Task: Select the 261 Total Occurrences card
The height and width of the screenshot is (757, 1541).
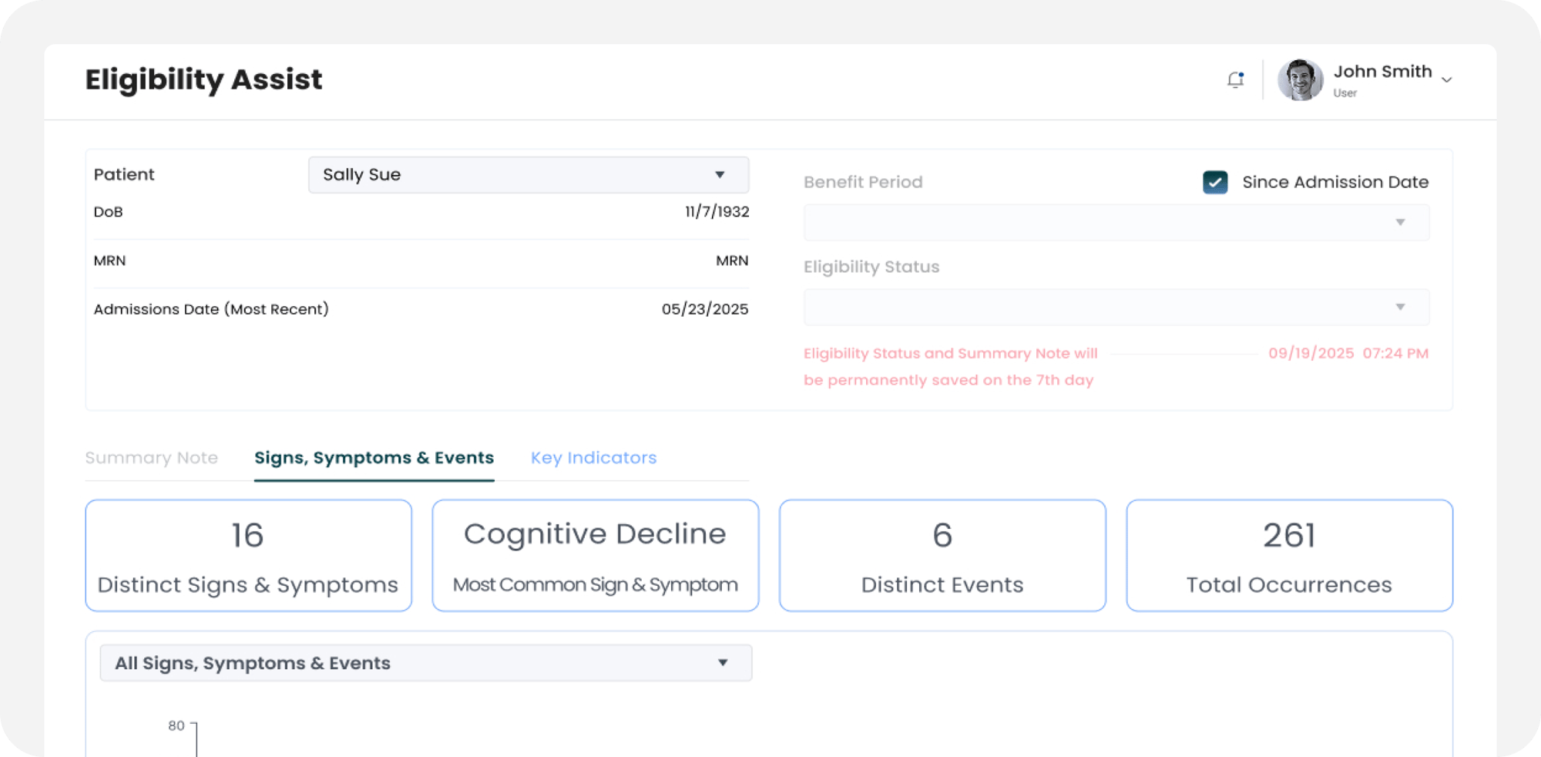Action: [1289, 556]
